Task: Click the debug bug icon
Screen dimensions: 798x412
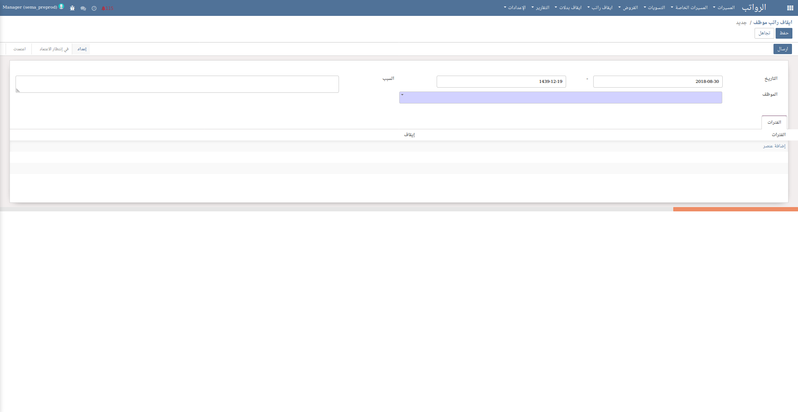Action: pos(72,8)
